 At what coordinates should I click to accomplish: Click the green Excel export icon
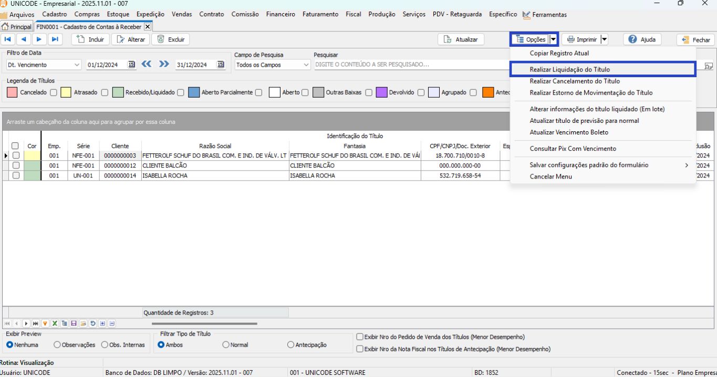[x=54, y=323]
